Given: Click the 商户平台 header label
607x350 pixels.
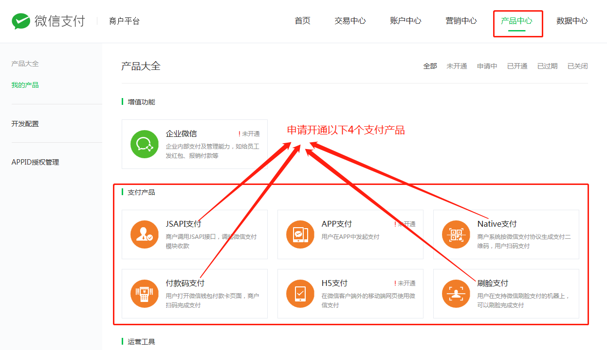Looking at the screenshot, I should [x=124, y=21].
